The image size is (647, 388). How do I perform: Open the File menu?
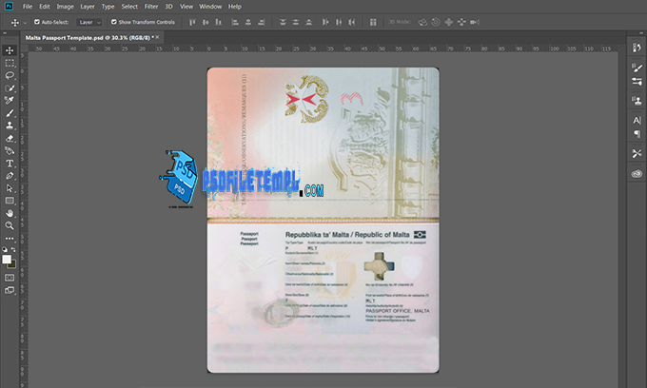pos(28,7)
